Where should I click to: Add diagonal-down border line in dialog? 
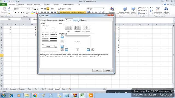(x=93, y=50)
